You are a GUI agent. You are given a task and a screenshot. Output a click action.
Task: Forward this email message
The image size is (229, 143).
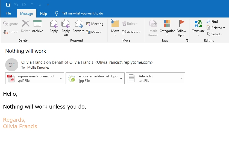click(78, 27)
